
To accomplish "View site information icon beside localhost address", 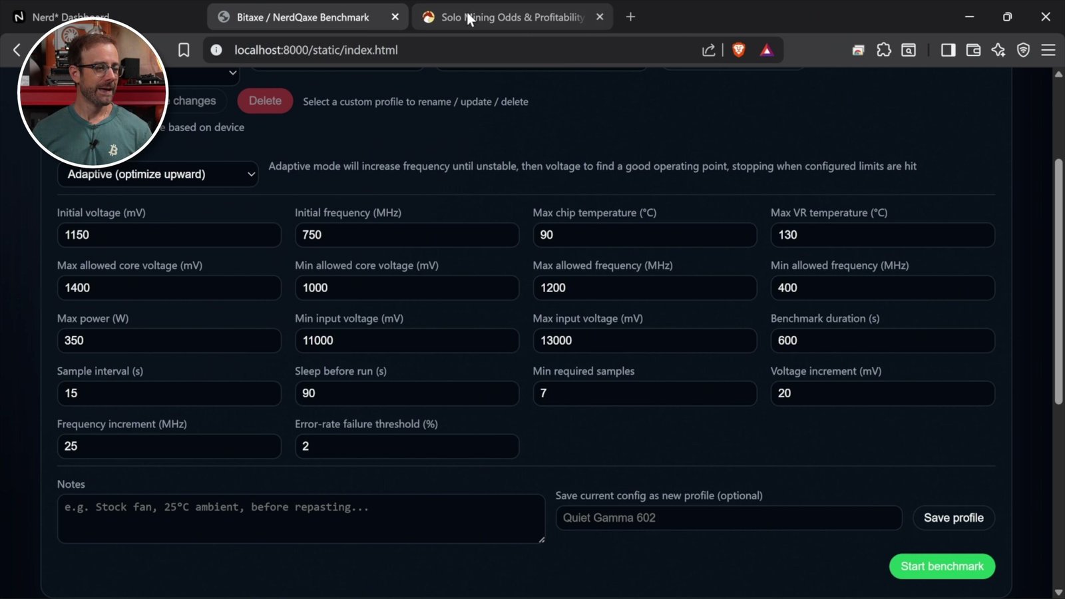I will coord(216,50).
